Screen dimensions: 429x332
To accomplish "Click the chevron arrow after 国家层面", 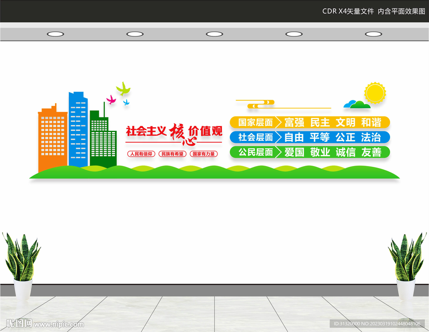I will point(278,123).
